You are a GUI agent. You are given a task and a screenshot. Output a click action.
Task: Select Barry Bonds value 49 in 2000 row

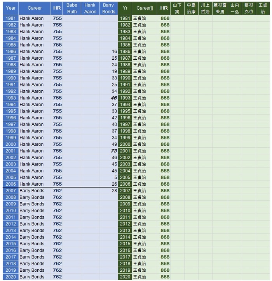115,144
